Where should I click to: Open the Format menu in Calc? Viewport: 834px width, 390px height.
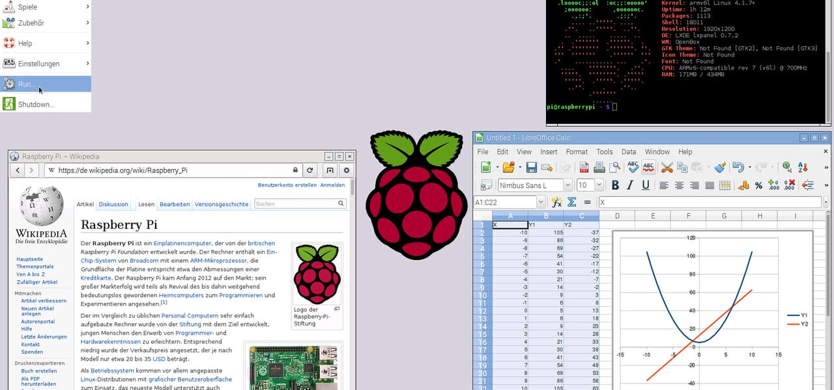pyautogui.click(x=577, y=151)
